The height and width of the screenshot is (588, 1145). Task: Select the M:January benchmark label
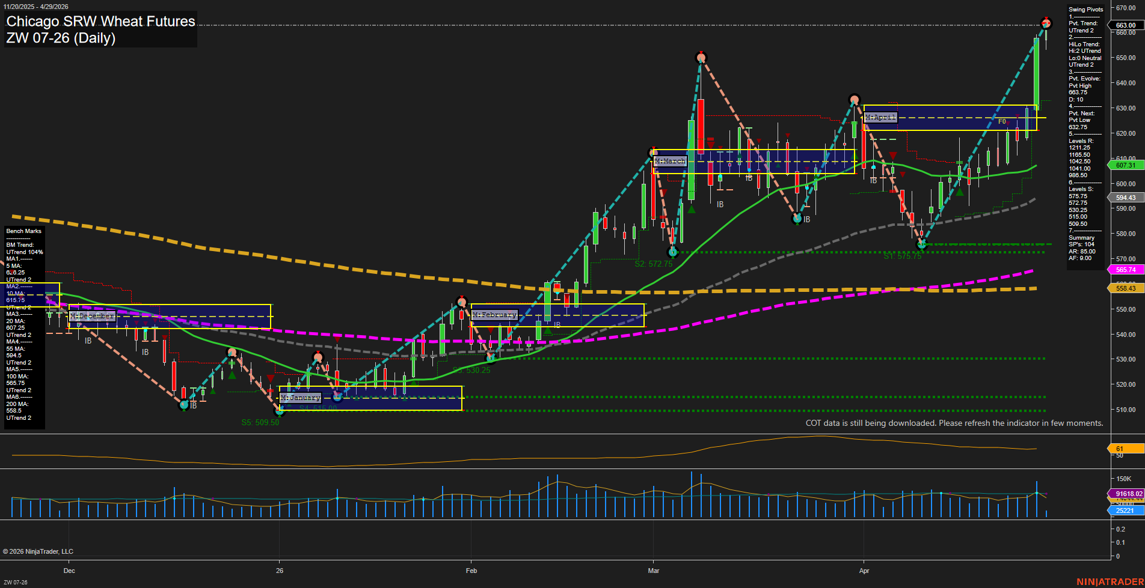point(301,398)
